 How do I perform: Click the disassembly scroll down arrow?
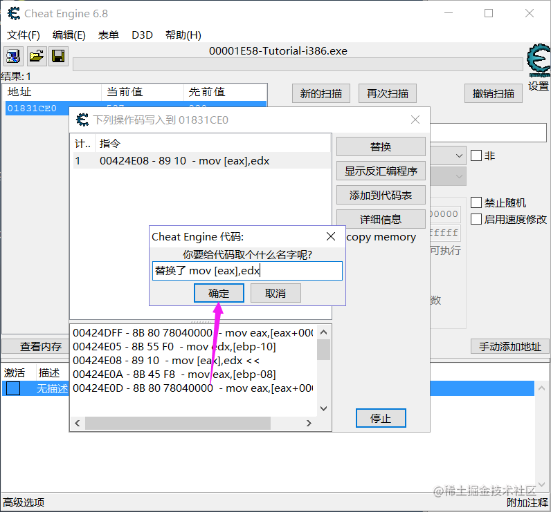[324, 408]
